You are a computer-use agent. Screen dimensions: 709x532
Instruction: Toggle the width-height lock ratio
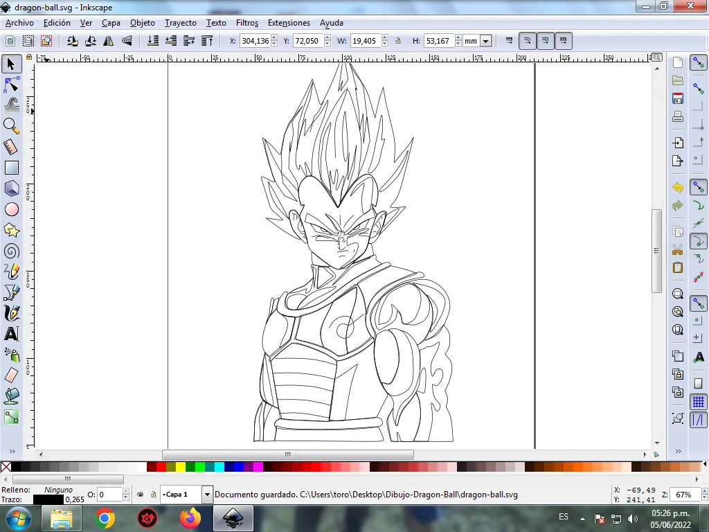[x=398, y=41]
